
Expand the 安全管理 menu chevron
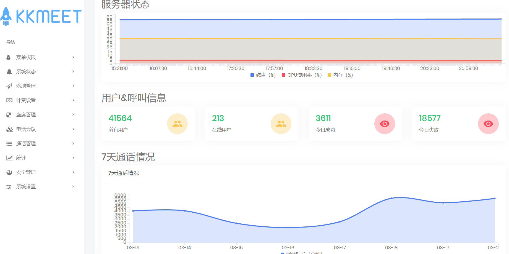point(73,172)
